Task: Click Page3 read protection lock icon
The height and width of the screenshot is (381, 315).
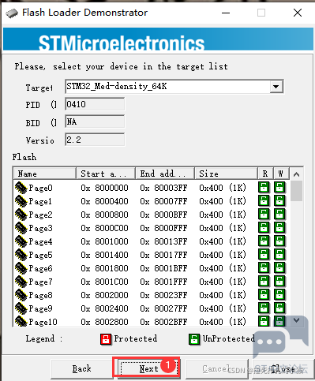Action: coord(264,228)
